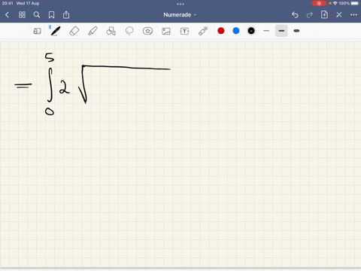Image resolution: width=361 pixels, height=271 pixels.
Task: Select the Image insert tool
Action: (x=166, y=31)
